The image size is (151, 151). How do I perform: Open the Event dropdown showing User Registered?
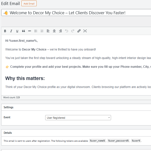tap(78, 118)
